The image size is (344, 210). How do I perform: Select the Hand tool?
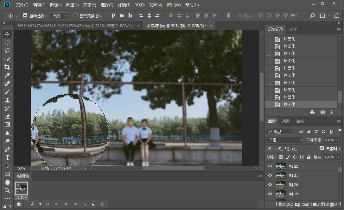tap(7, 182)
